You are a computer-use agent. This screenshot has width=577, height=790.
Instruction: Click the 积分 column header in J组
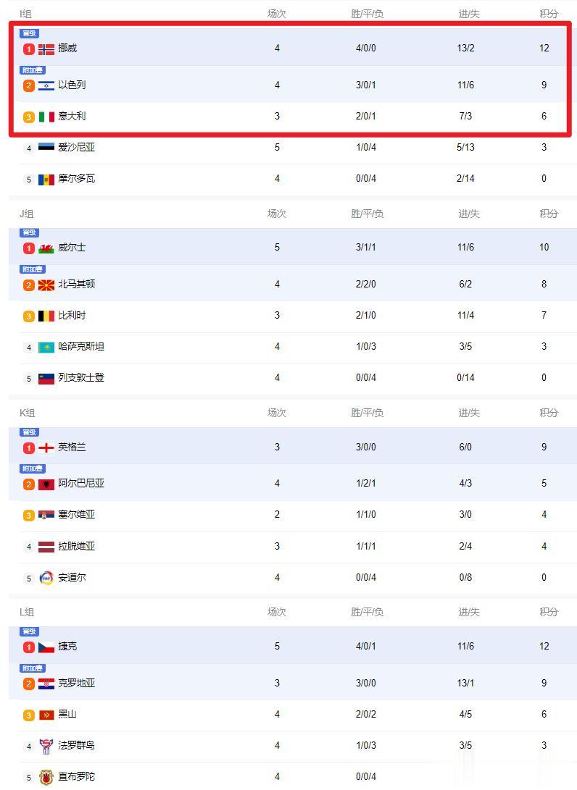[549, 214]
